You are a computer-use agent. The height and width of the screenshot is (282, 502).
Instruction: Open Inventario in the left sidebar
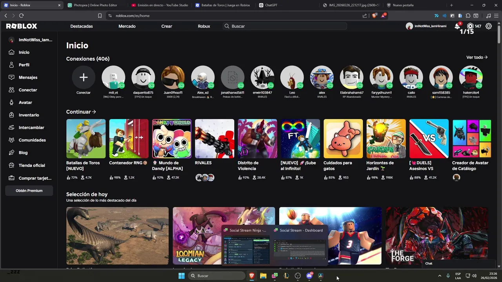click(x=29, y=115)
